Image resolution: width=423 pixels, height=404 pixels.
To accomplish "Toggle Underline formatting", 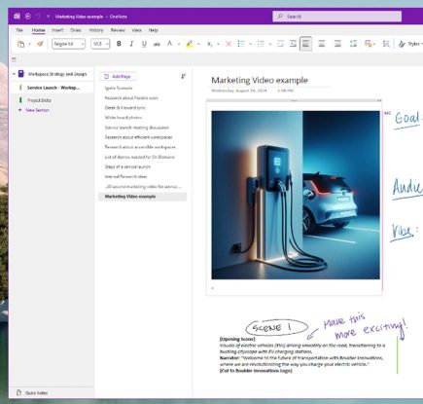I will pyautogui.click(x=144, y=44).
